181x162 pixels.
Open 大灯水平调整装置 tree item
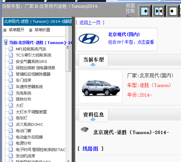31,112
